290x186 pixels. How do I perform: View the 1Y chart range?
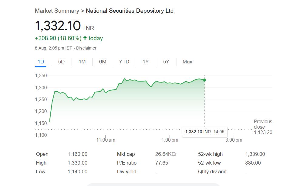[146, 62]
